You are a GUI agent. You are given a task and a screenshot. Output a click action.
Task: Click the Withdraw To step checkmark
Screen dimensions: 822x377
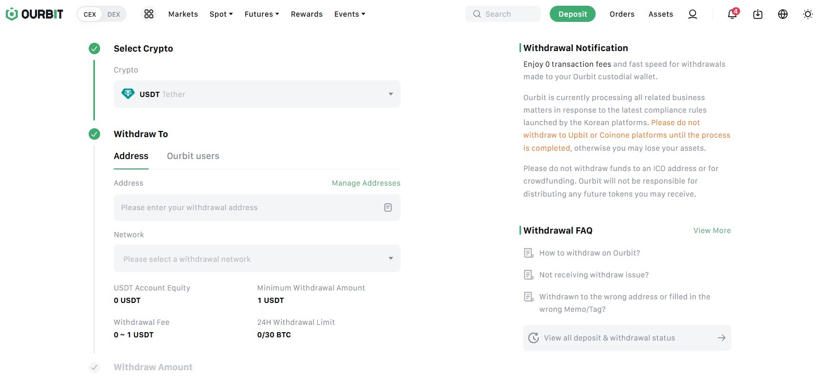[94, 134]
